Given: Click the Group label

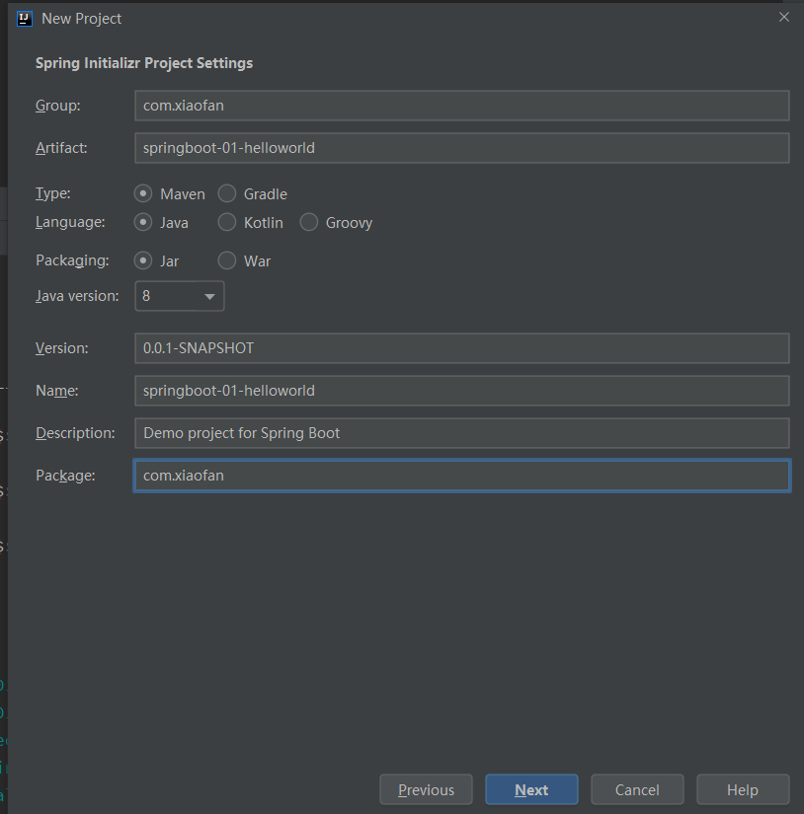Looking at the screenshot, I should pos(57,106).
